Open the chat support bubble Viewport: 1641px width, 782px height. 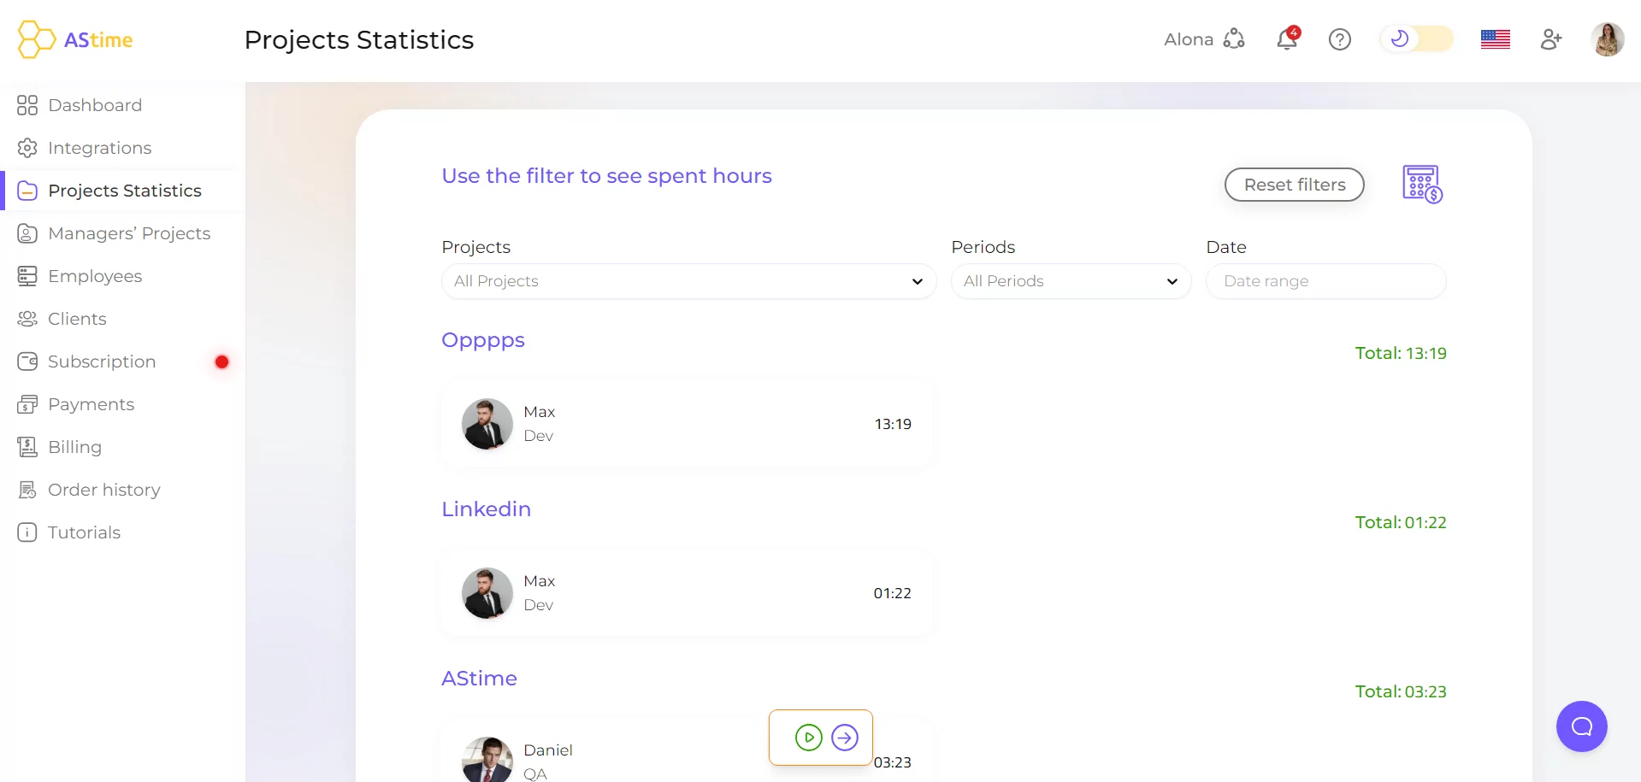pos(1581,726)
